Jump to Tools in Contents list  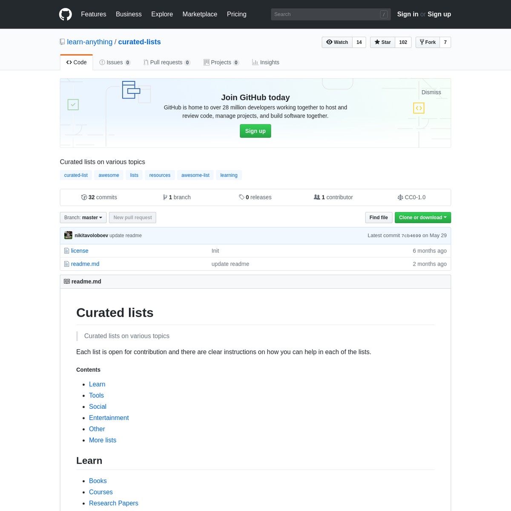point(96,395)
